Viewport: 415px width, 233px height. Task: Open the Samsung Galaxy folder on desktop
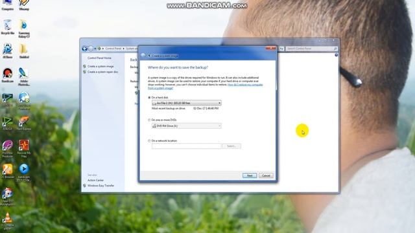(x=24, y=28)
